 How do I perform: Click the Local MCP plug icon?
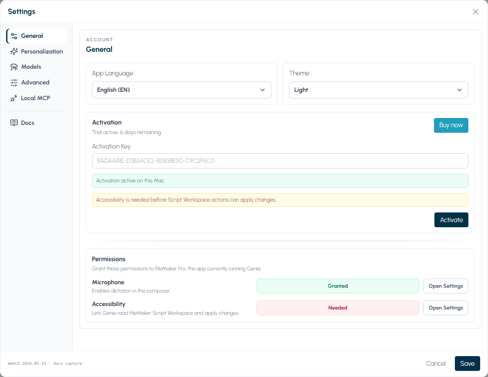point(14,98)
